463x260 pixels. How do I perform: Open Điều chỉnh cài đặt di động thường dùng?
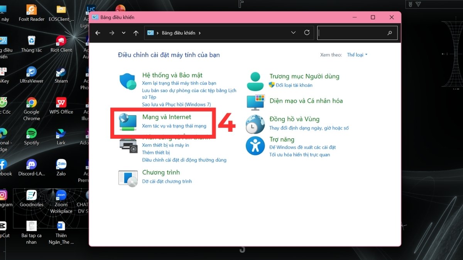click(x=184, y=160)
